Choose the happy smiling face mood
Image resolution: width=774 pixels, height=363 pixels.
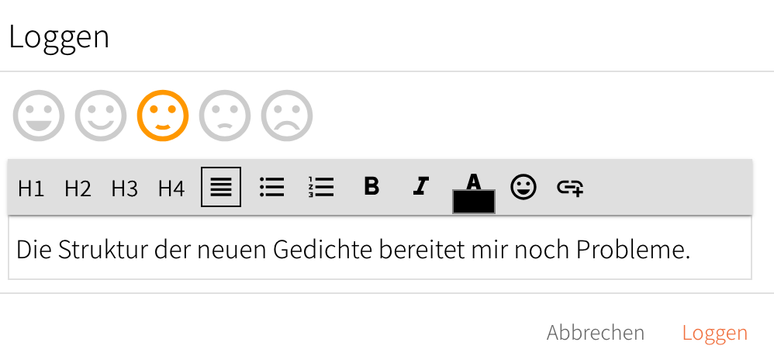pyautogui.click(x=101, y=116)
